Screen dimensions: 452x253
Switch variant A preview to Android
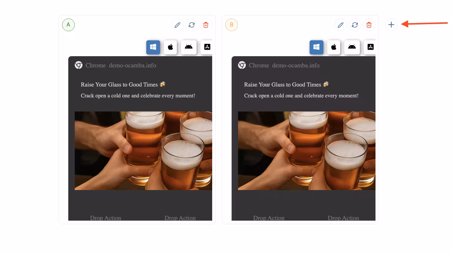point(189,47)
